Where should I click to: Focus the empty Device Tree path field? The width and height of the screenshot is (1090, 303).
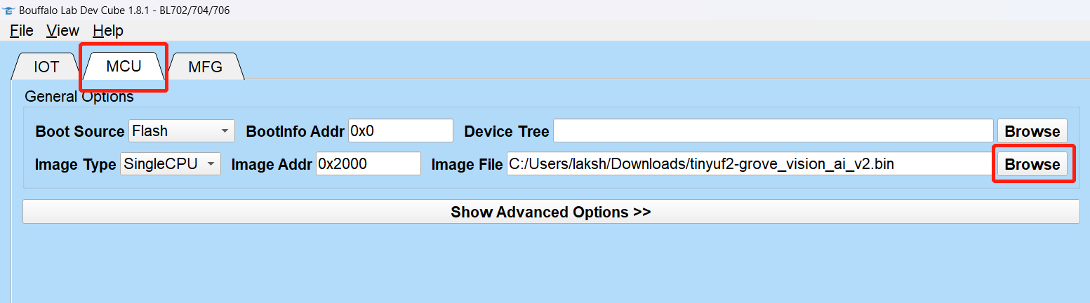[x=773, y=130]
